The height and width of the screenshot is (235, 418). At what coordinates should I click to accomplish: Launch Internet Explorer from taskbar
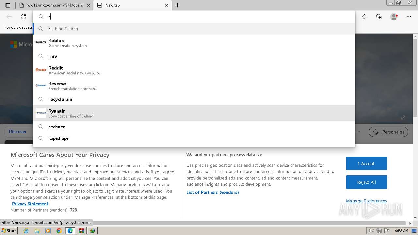[x=26, y=231]
